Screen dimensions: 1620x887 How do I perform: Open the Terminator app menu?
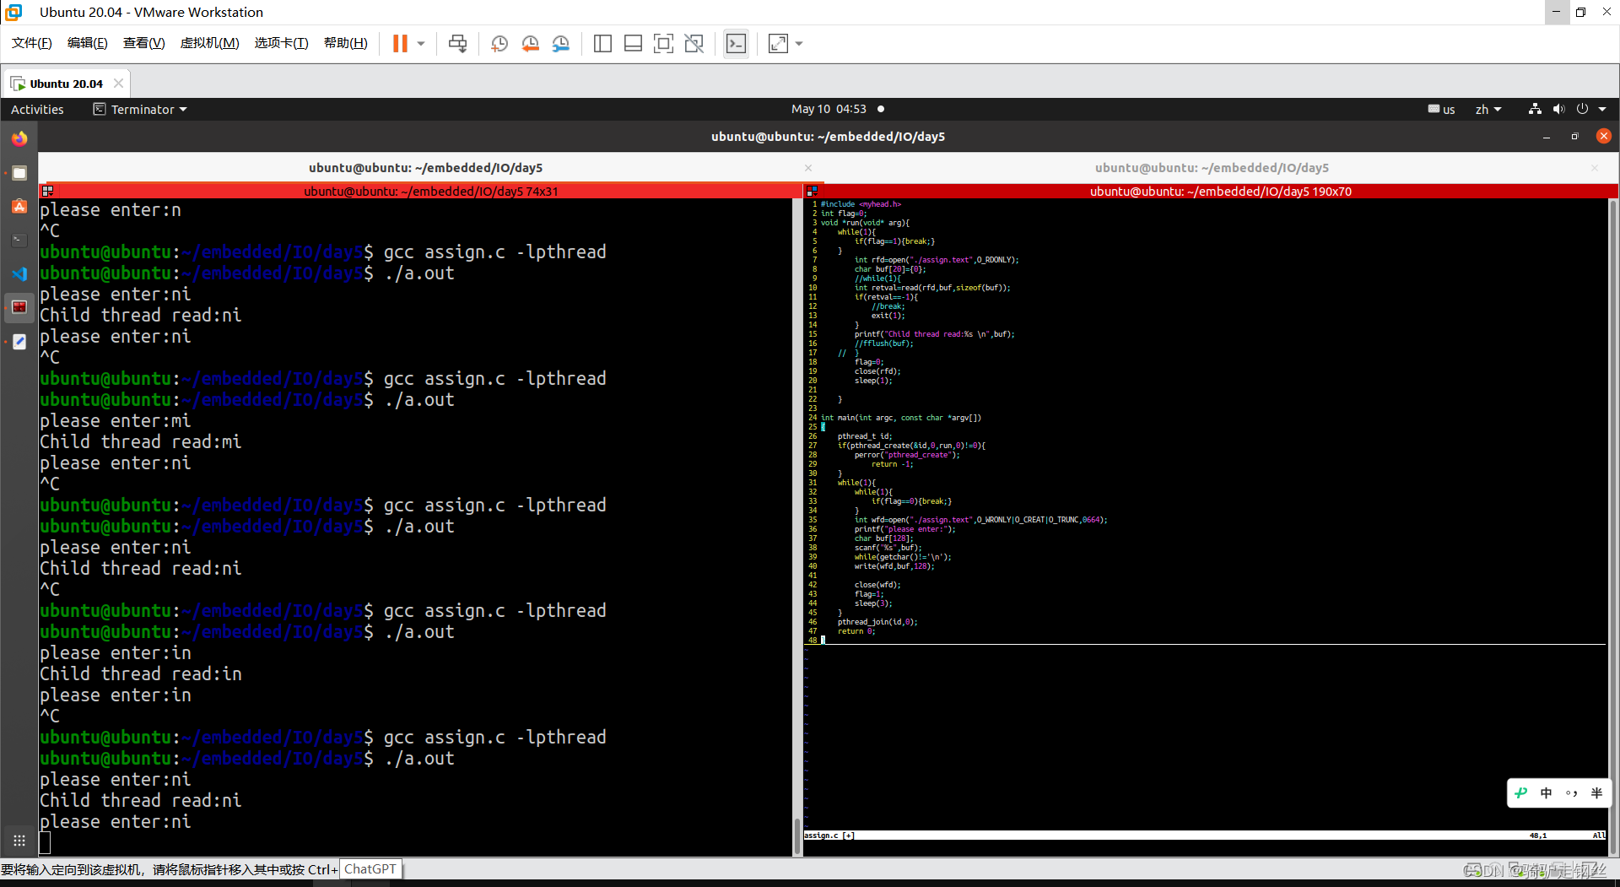(140, 110)
